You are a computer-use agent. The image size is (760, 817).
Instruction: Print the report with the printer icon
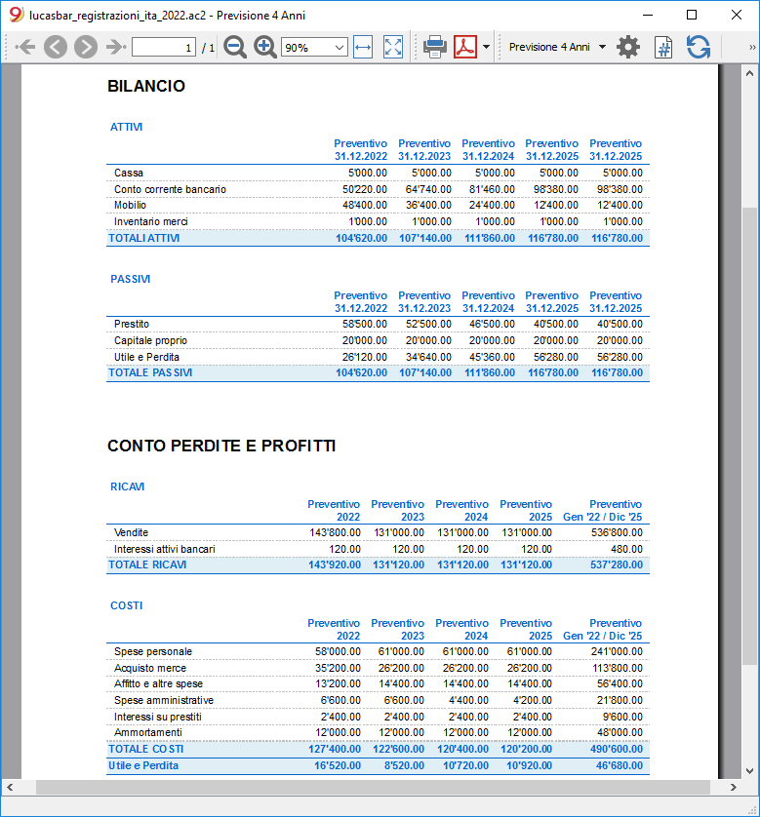(435, 48)
